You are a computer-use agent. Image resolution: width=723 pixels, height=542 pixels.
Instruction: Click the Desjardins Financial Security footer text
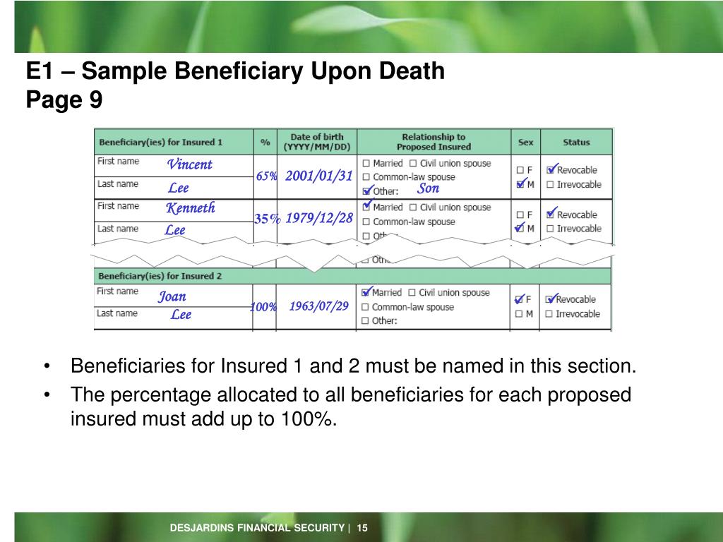257,528
